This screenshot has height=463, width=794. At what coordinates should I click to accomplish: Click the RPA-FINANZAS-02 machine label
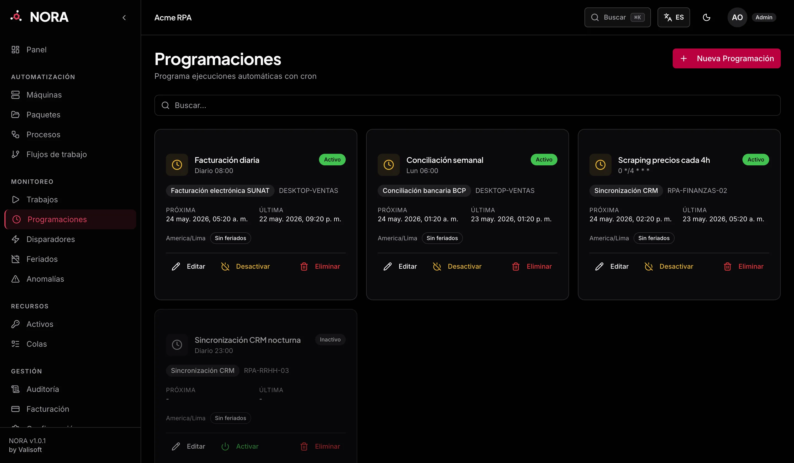pos(697,190)
